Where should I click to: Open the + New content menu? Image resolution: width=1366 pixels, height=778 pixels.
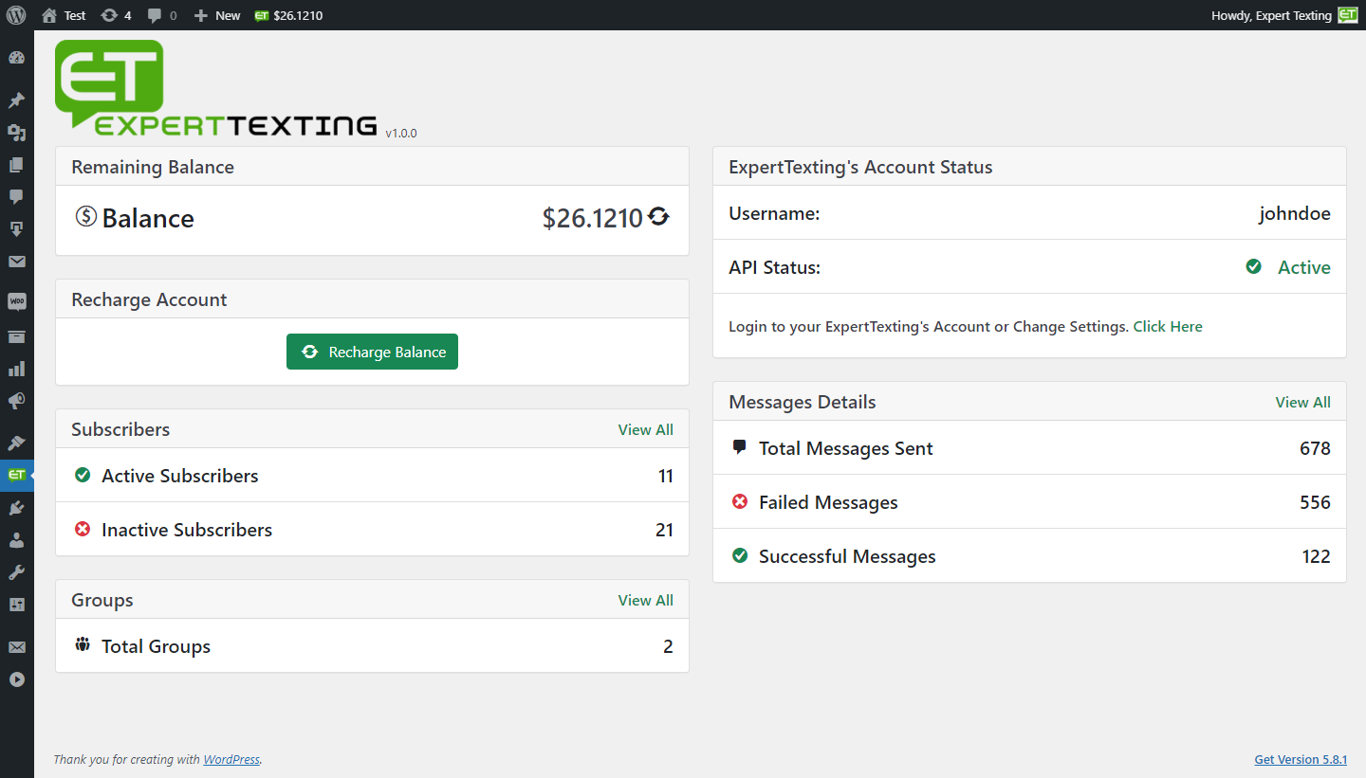click(x=217, y=15)
